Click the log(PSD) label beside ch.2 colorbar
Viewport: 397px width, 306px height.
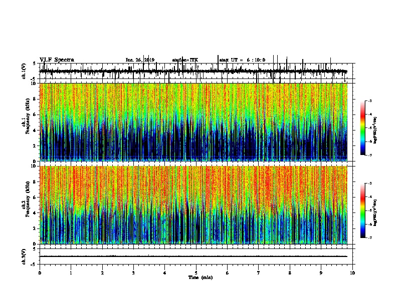[x=375, y=212]
